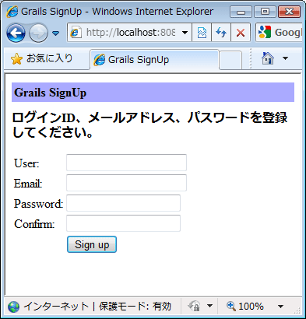The width and height of the screenshot is (306, 319).
Task: Click the Grails SignUp page header
Action: click(x=153, y=93)
